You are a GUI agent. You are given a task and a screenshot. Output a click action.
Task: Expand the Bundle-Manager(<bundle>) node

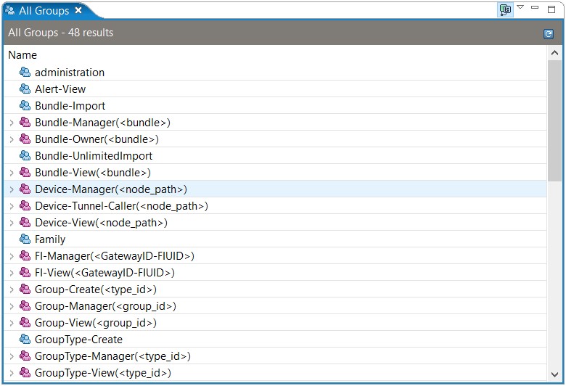pyautogui.click(x=12, y=123)
